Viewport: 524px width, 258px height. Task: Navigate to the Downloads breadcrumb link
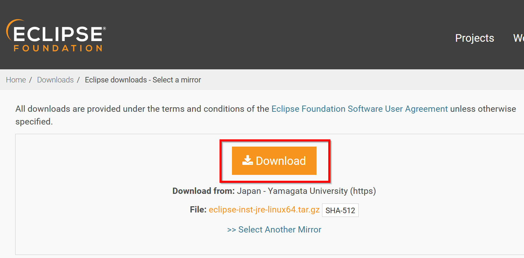point(55,80)
